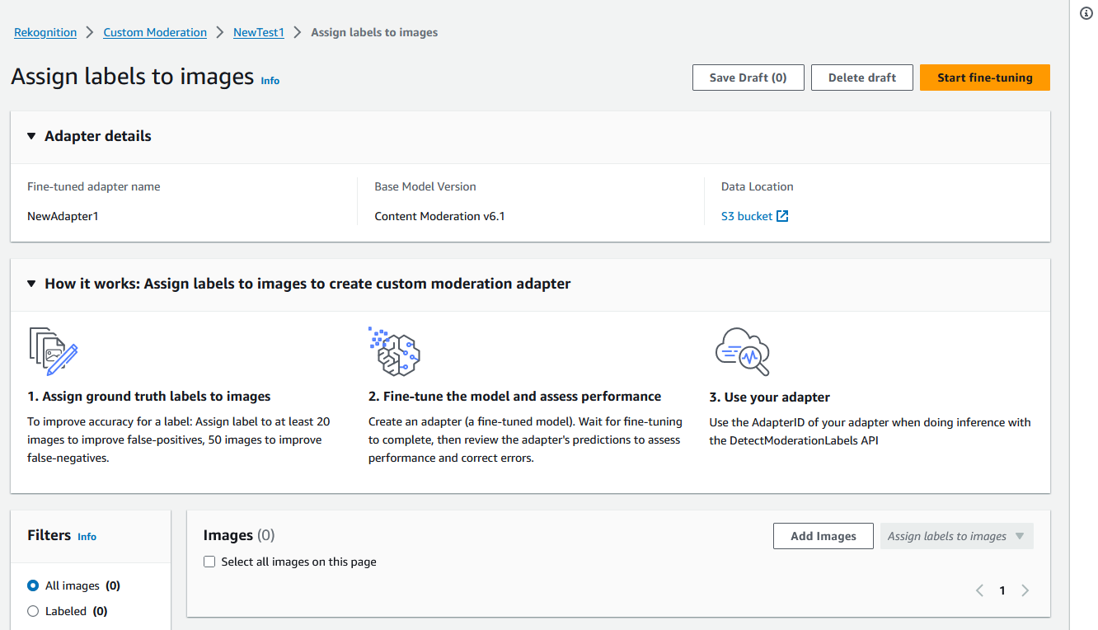Click the next page arrow in Images pagination
Screen dimensions: 1098x630
[1025, 590]
